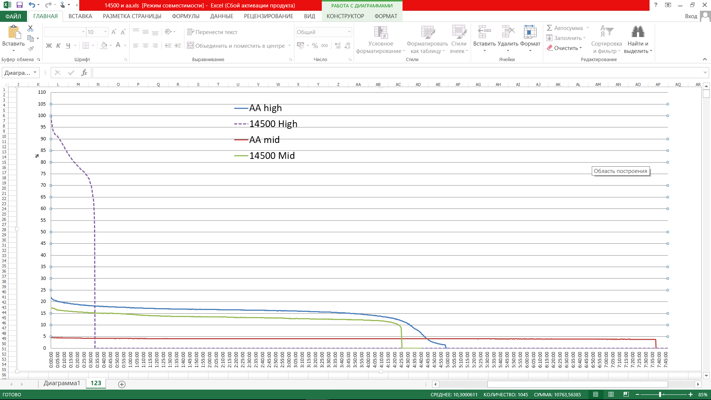
Task: Open the ФАЙЛ tab
Action: click(x=13, y=16)
